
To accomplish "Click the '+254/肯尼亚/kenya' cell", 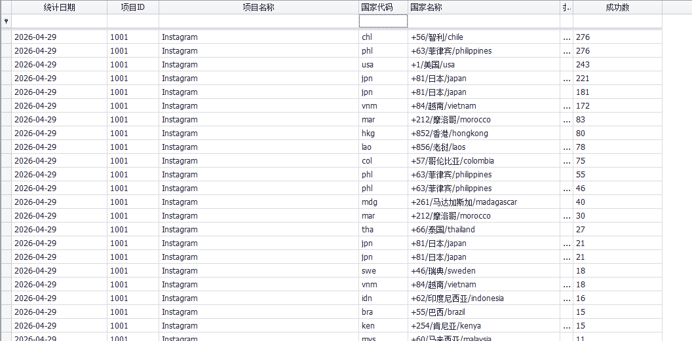I will pos(484,325).
